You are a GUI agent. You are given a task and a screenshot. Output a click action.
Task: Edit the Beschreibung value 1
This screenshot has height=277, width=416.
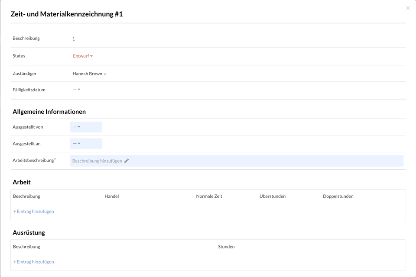click(74, 39)
